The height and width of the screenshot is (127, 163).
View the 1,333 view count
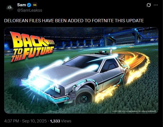coord(55,121)
